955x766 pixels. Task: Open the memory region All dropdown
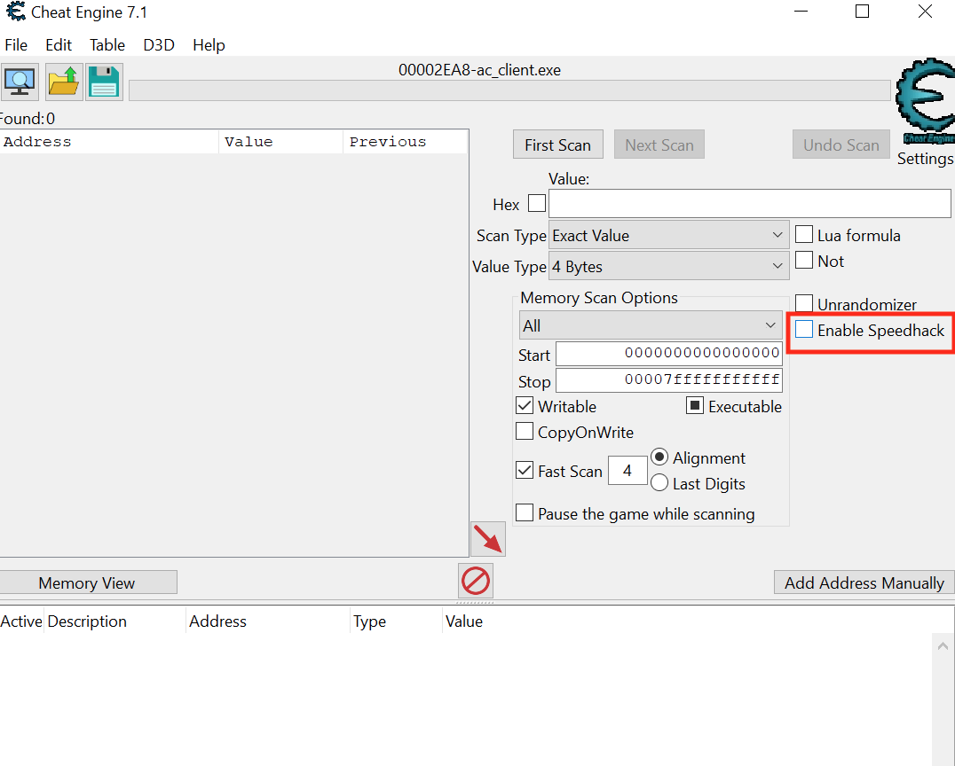pyautogui.click(x=651, y=325)
